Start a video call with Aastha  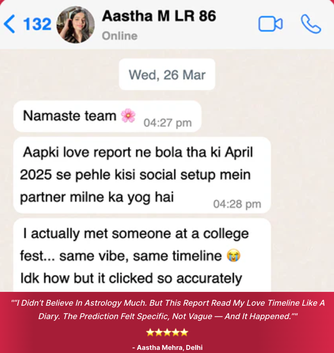point(270,24)
